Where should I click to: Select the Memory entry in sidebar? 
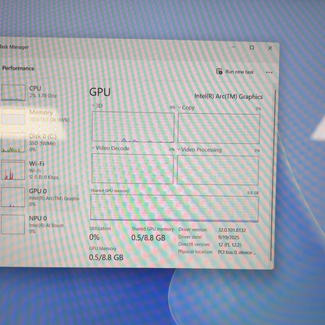pos(35,116)
